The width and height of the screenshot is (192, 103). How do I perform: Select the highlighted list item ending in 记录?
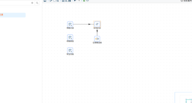pos(13,15)
